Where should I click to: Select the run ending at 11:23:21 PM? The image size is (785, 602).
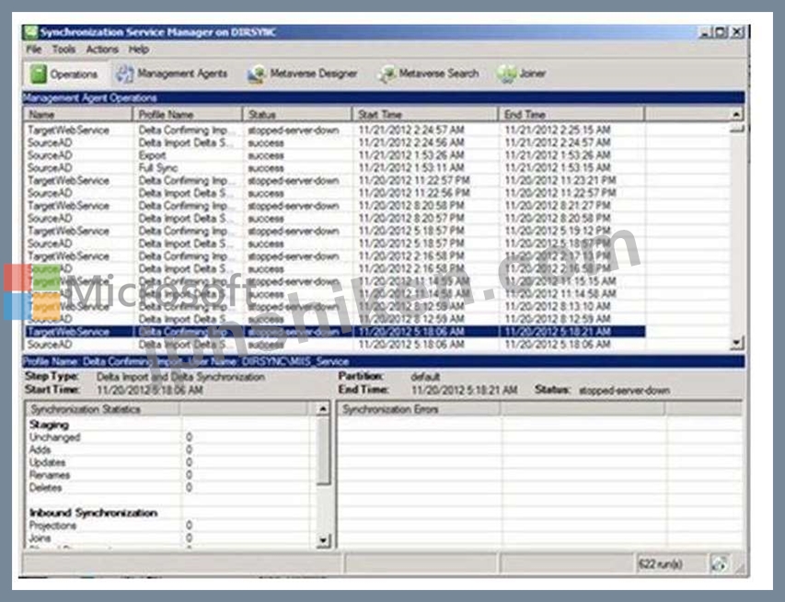point(334,180)
